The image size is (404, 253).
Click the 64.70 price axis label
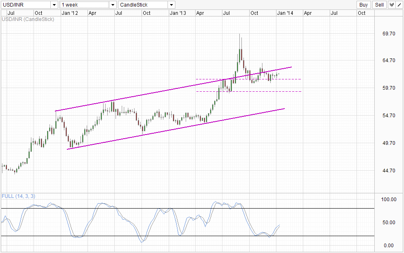(389, 60)
